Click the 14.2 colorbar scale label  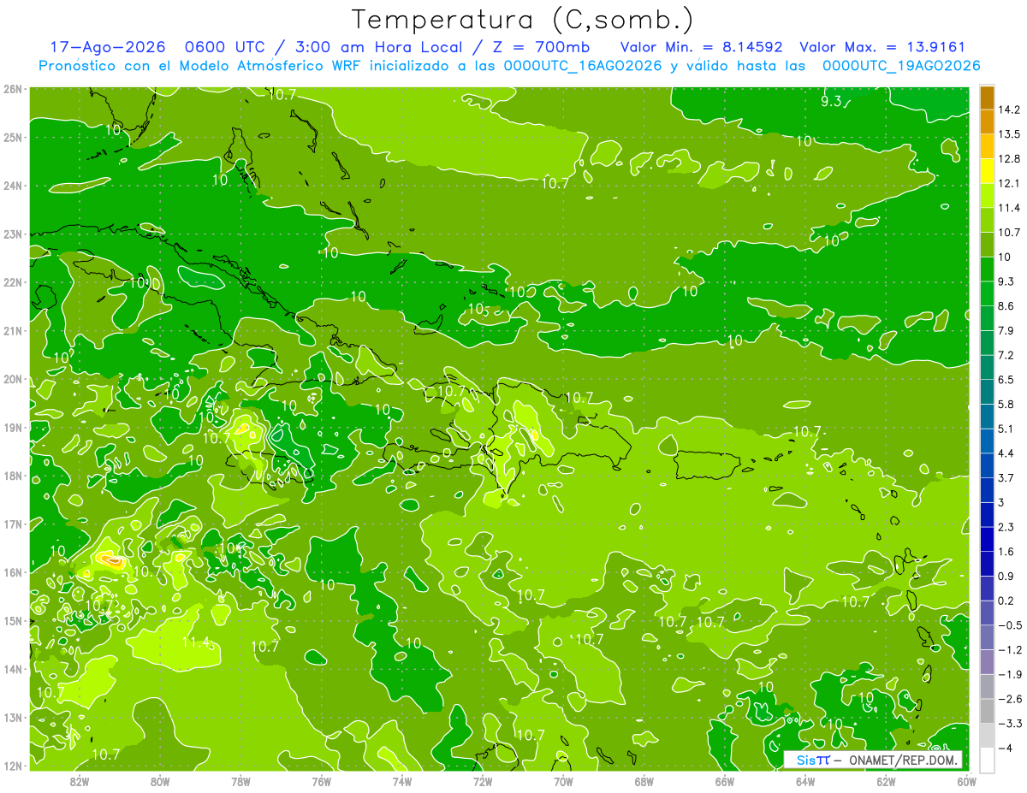[1008, 109]
